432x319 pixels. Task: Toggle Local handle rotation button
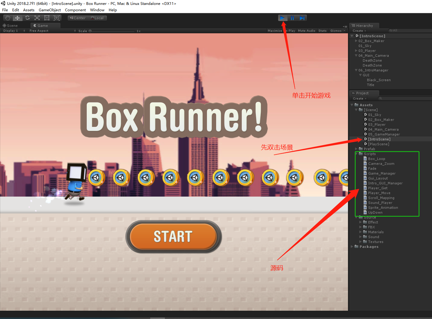point(97,18)
